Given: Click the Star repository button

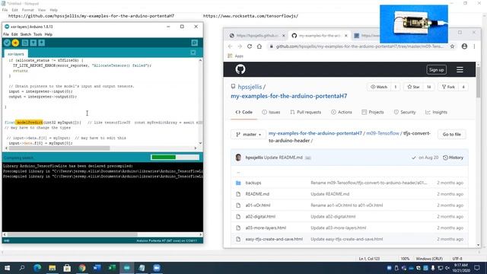Looking at the screenshot, I should click(413, 87).
